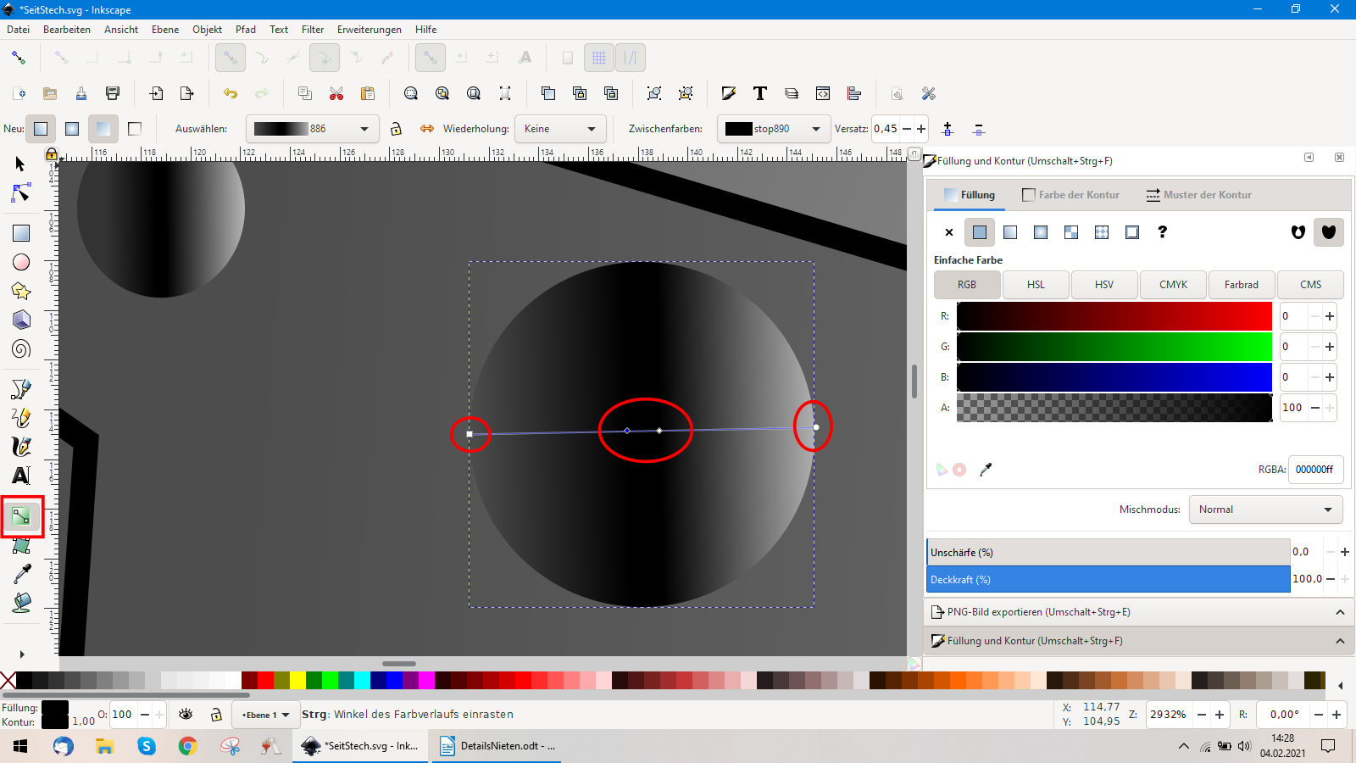Open the Erweiterungen menu
This screenshot has height=763, width=1356.
coord(369,30)
